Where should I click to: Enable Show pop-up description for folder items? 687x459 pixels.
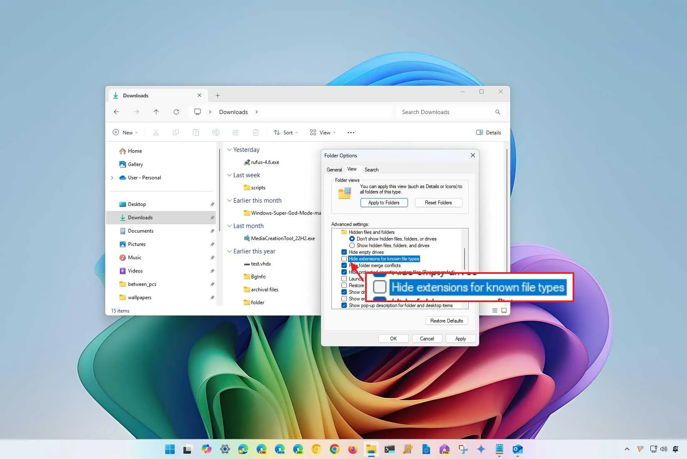tap(344, 305)
